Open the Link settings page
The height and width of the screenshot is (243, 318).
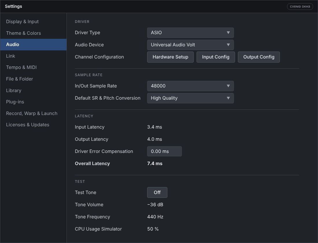(33, 56)
